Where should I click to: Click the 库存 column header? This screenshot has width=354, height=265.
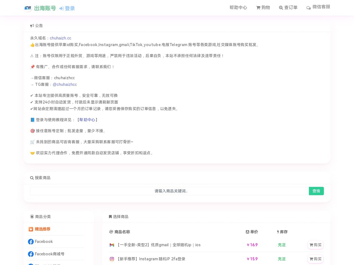tap(282, 232)
